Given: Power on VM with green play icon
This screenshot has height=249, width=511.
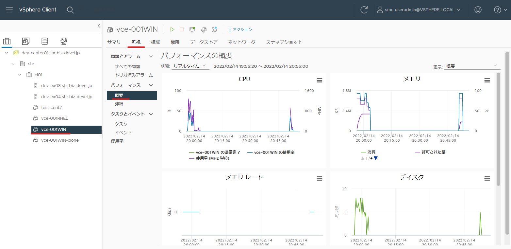Looking at the screenshot, I should 172,29.
